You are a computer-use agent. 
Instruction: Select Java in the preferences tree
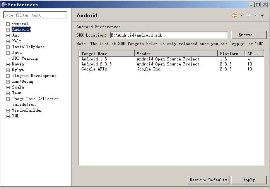click(x=17, y=53)
